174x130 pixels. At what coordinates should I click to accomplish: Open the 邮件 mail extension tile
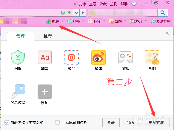[71, 60]
